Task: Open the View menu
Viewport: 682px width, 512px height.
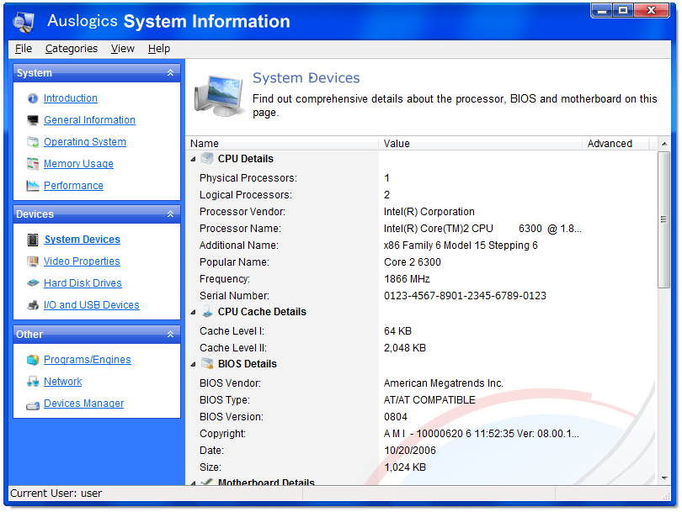Action: click(x=123, y=49)
